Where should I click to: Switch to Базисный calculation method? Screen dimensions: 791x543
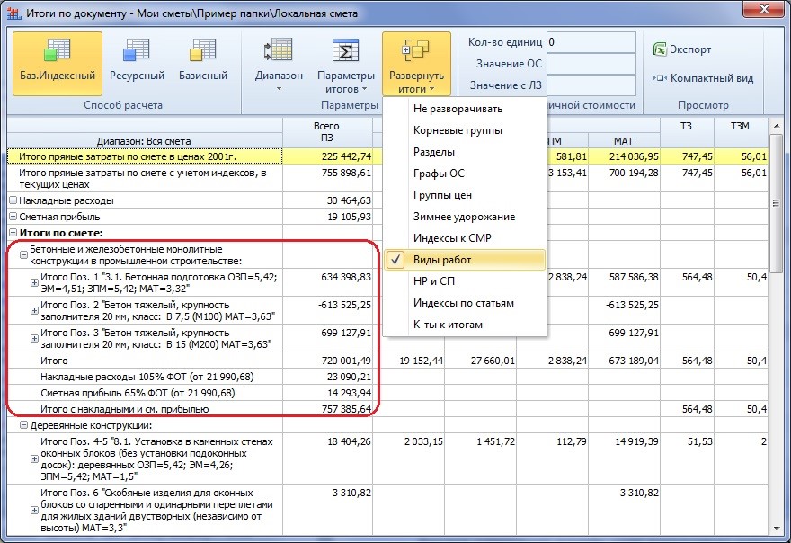[x=203, y=51]
